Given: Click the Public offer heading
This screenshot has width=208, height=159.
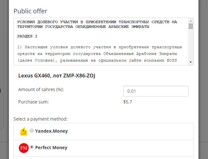Looking at the screenshot, I should point(30,11).
